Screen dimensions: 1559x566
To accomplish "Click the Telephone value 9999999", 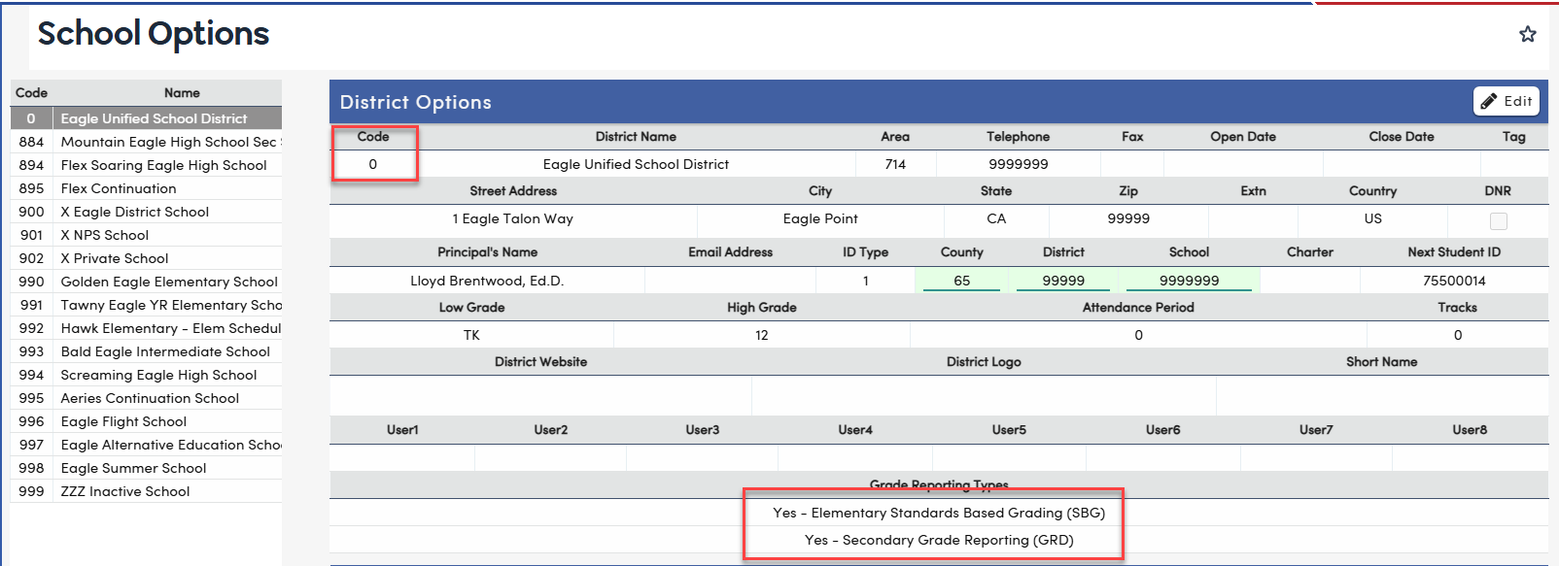I will tap(1018, 164).
